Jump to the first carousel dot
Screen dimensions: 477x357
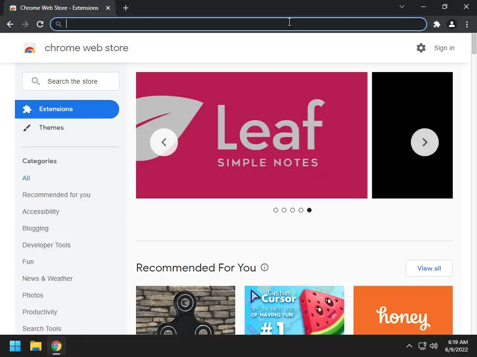click(x=276, y=210)
